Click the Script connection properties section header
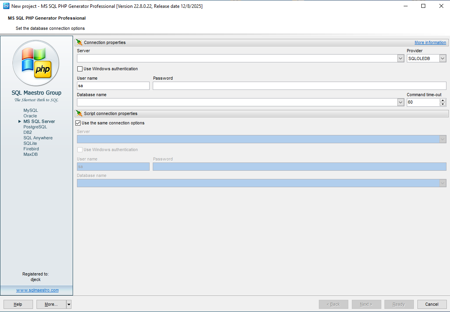The image size is (450, 312). coord(262,113)
